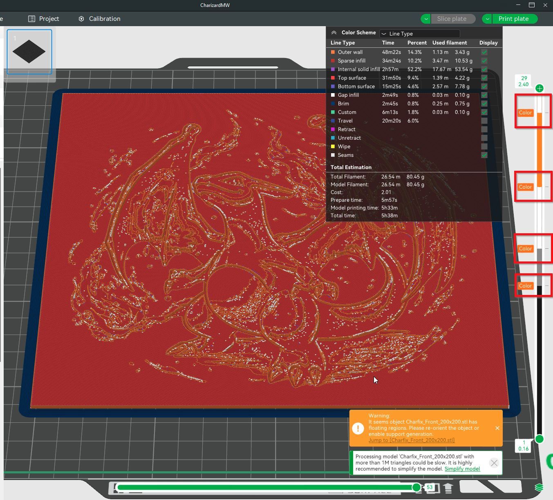Click the Calibration gear icon
The height and width of the screenshot is (500, 553).
(81, 19)
